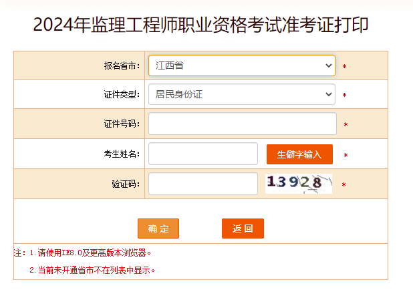Click the 2024年监理工程师 page title

pyautogui.click(x=200, y=25)
